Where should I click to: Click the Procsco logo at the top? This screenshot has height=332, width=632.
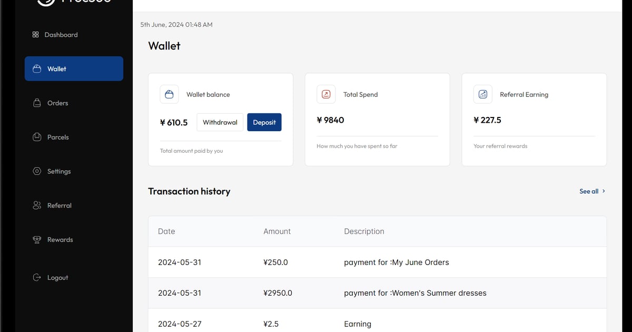point(74,2)
